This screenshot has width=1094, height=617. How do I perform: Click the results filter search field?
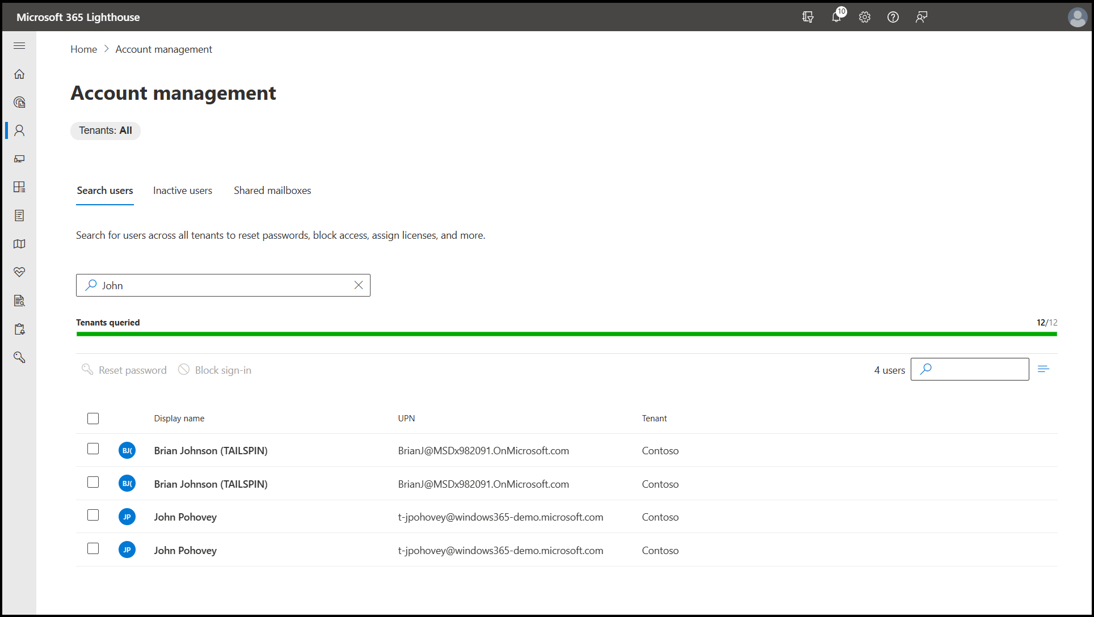tap(970, 369)
